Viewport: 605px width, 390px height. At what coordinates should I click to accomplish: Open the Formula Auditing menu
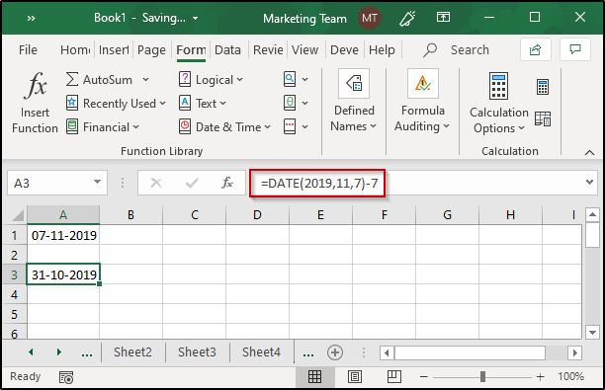point(422,101)
